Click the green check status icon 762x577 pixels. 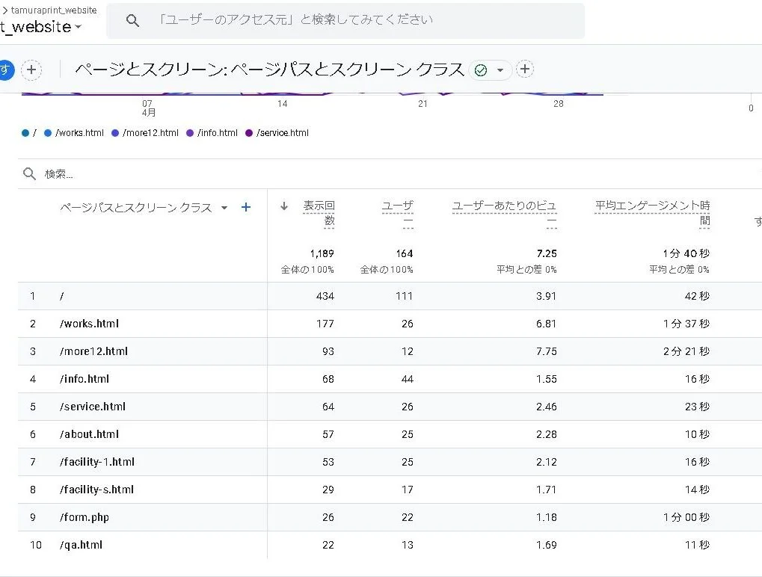(481, 70)
